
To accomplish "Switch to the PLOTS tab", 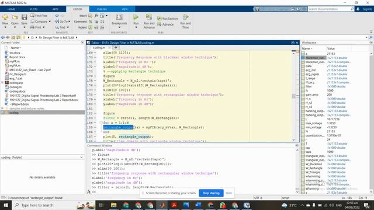I will tap(34, 9).
